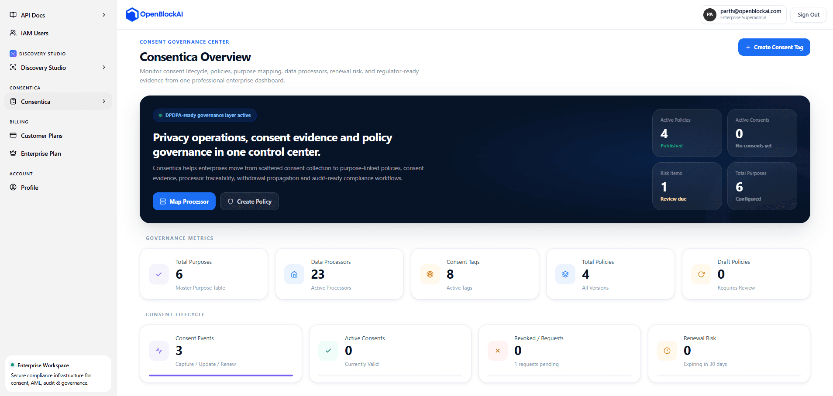
Task: Click the 'Consentica Overview' heading
Action: tap(195, 57)
